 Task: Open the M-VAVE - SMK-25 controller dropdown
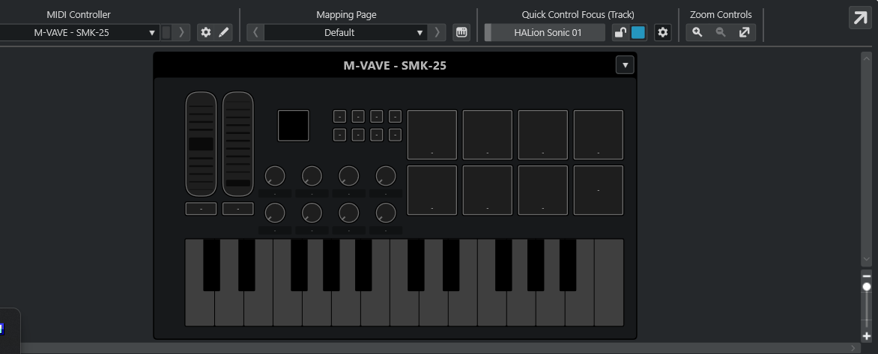coord(79,32)
